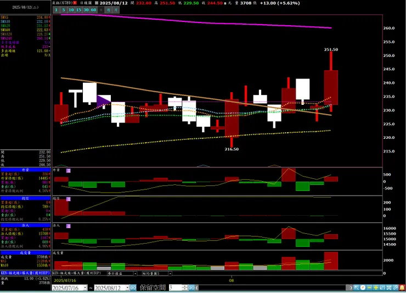Screen dimensions: 406x293
Task: Select the daily (日) chart period button
Action: pos(101,10)
